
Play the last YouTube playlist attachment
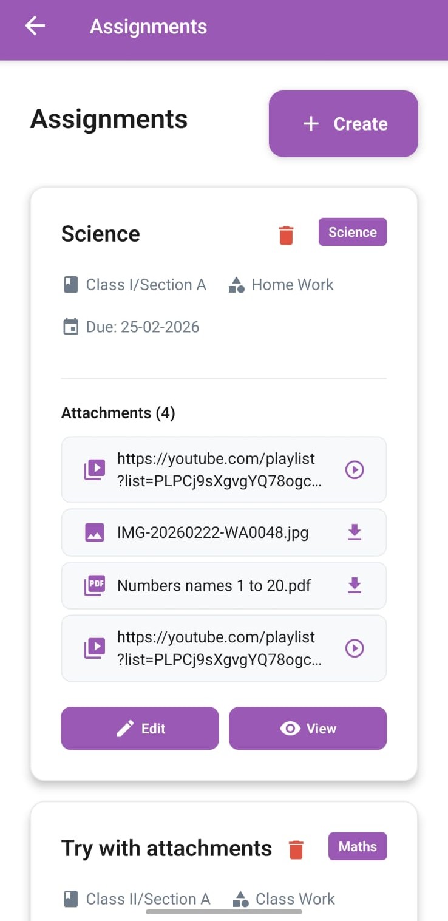tap(355, 648)
